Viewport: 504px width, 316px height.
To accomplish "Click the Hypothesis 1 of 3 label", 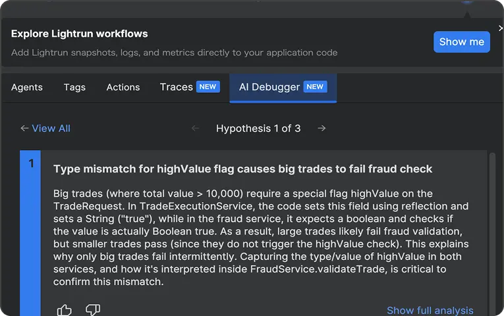I will 258,128.
